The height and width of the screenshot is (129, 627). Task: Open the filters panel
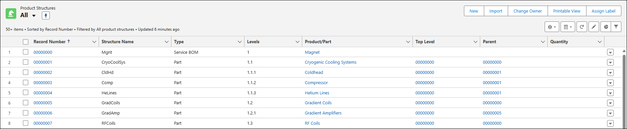[x=616, y=27]
